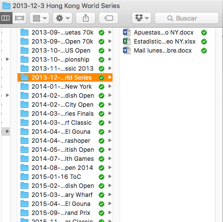Click sync checkmark on 2015-04-…El Gouna

[x=101, y=204]
